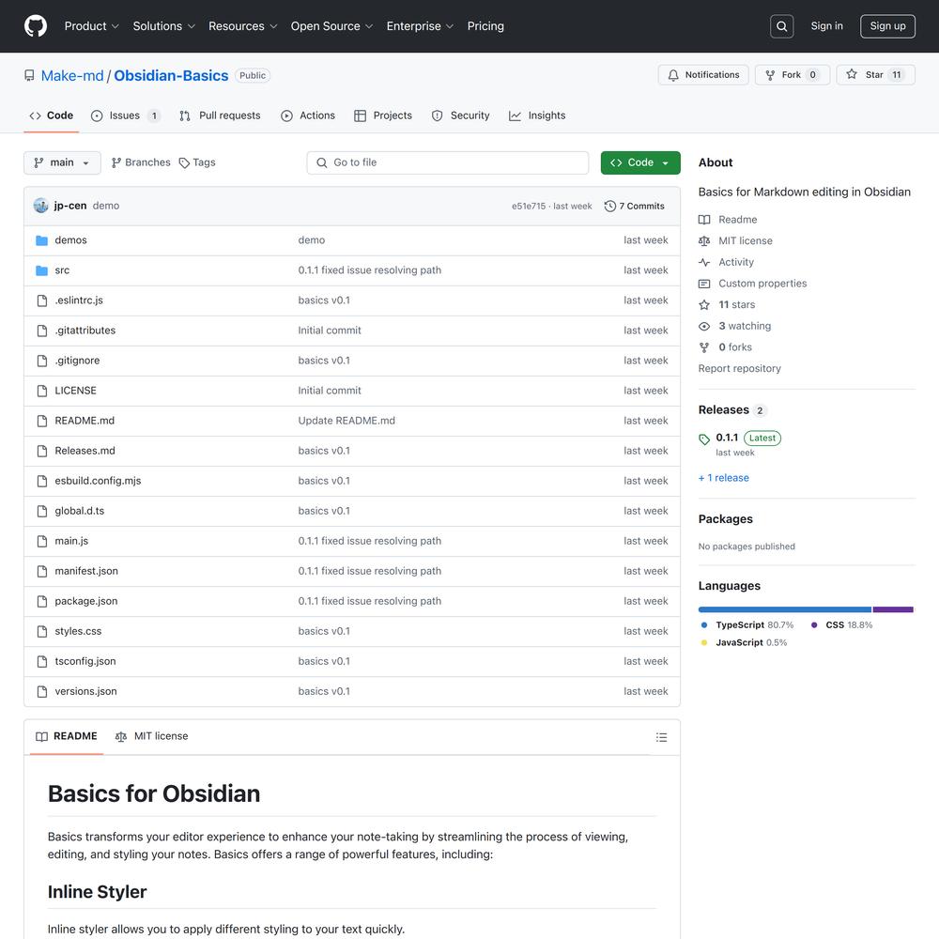The height and width of the screenshot is (939, 939).
Task: Open the Pricing page link
Action: (x=485, y=26)
